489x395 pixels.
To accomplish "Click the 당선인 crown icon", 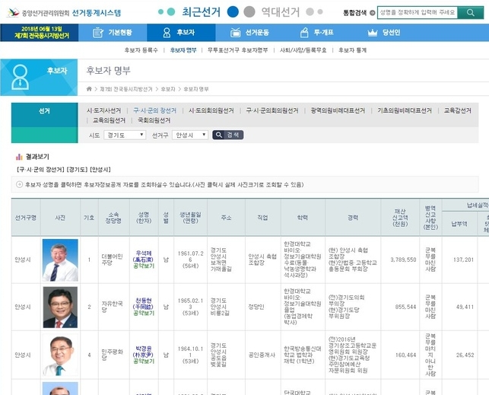I will point(371,33).
